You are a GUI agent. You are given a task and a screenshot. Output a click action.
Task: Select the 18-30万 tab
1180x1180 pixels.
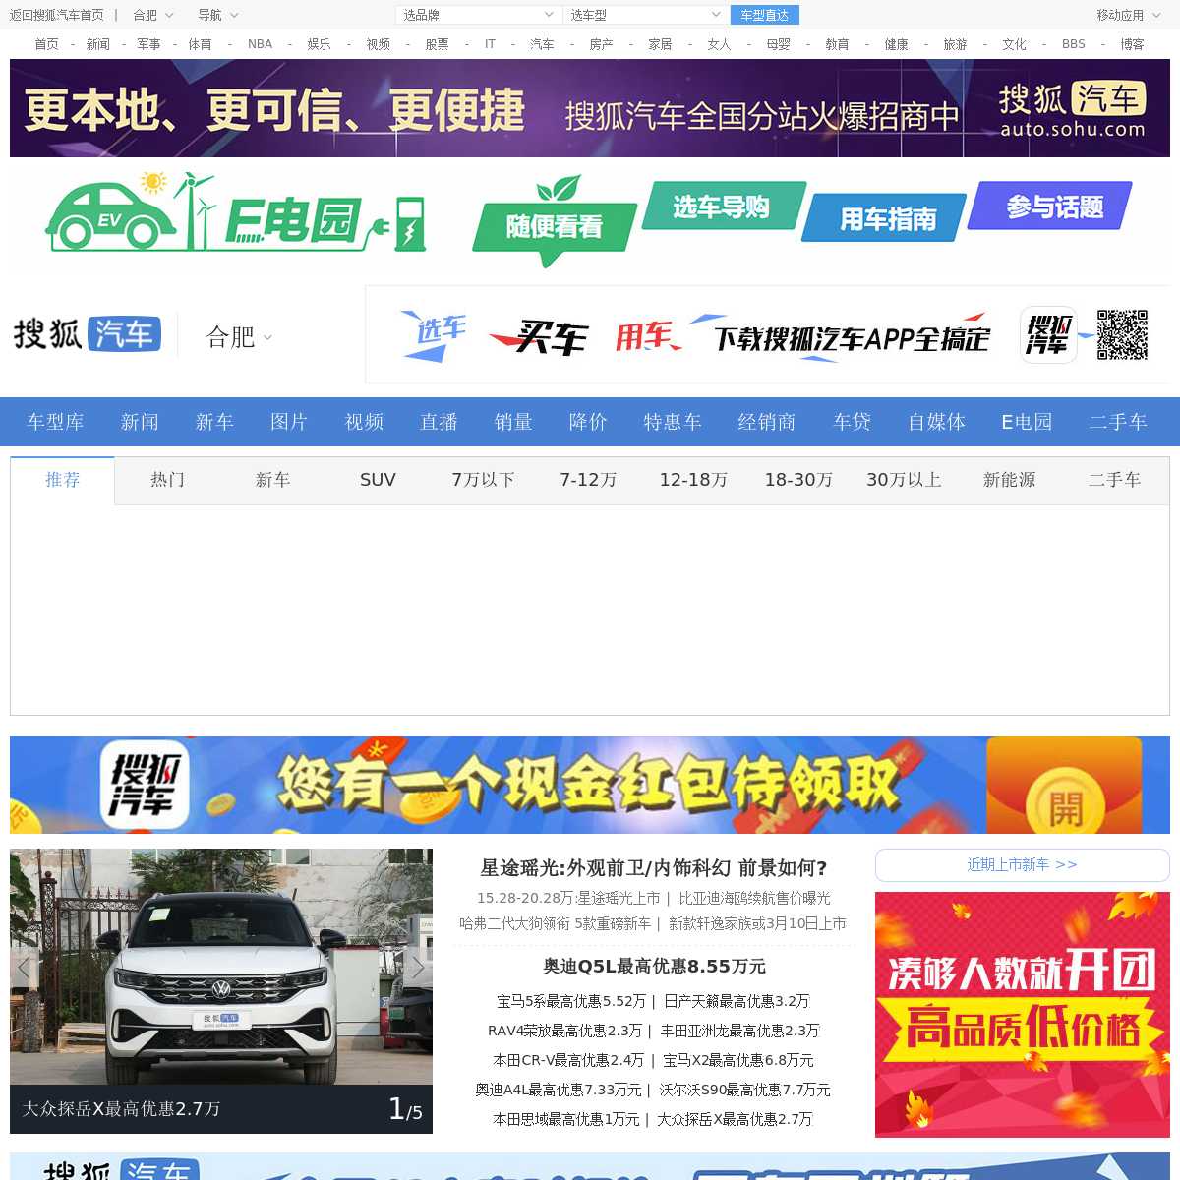(798, 480)
